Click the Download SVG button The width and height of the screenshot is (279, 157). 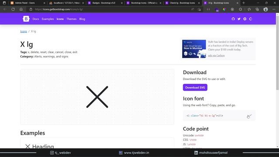(195, 87)
